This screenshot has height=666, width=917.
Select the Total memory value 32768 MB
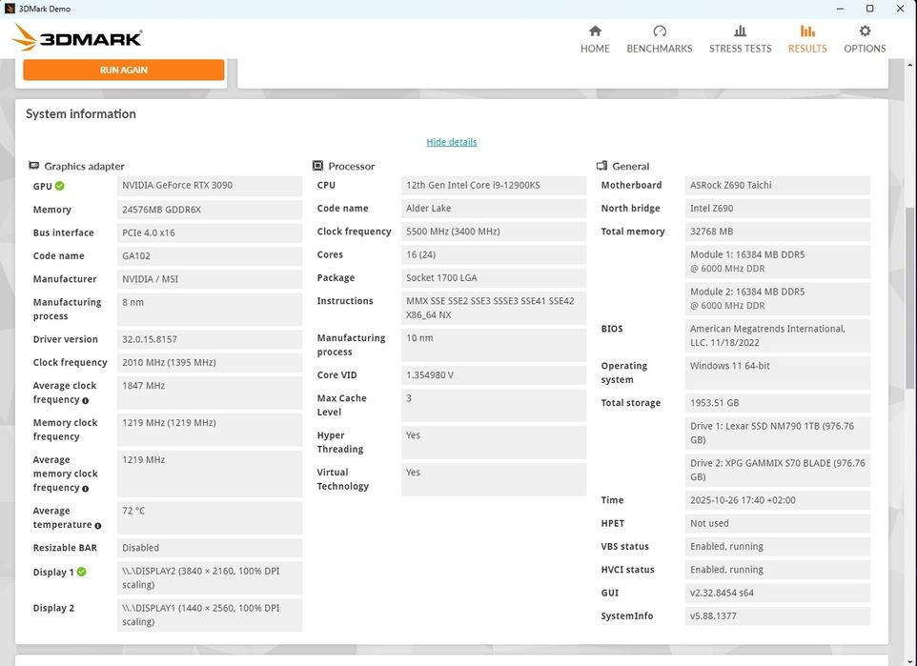pos(778,232)
